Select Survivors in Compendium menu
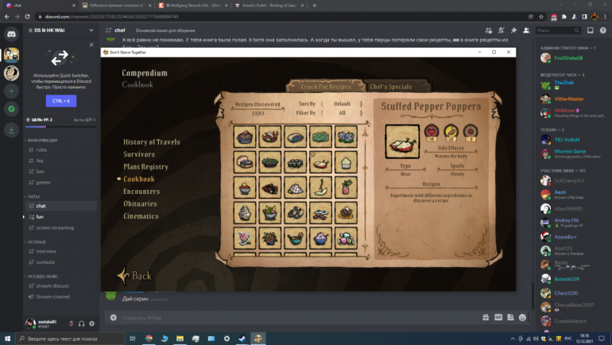 [x=139, y=154]
